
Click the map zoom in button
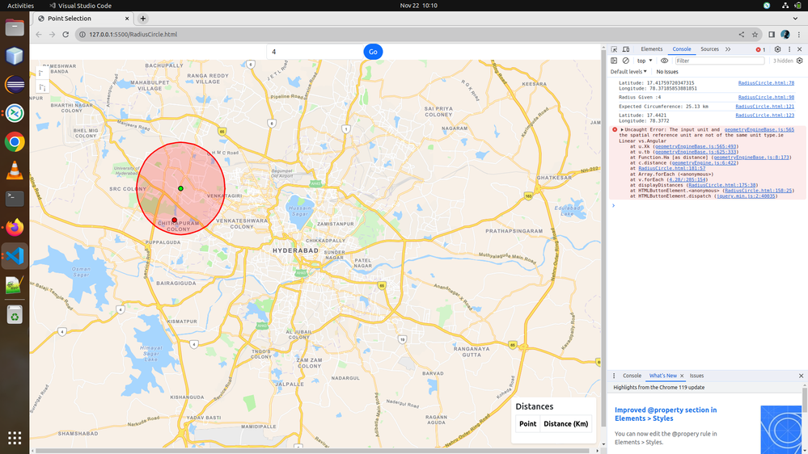point(42,73)
